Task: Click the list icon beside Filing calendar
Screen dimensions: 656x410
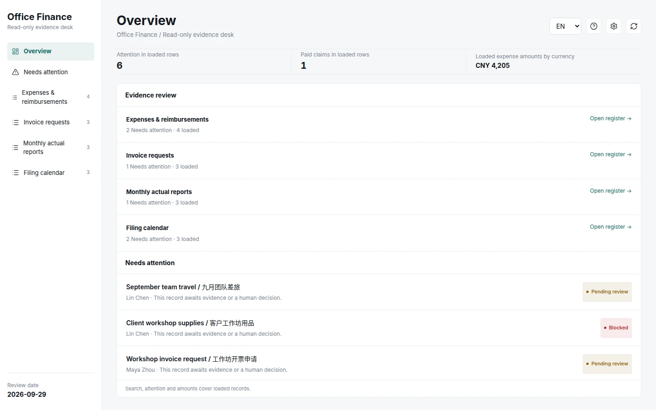Action: (15, 173)
